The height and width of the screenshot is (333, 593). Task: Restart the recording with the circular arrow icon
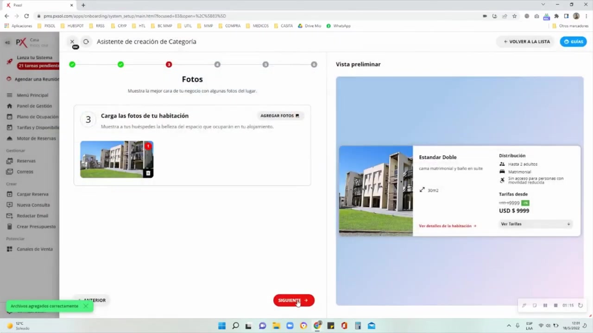[580, 305]
